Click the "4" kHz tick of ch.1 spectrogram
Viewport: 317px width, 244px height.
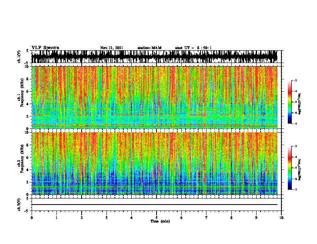pyautogui.click(x=28, y=104)
